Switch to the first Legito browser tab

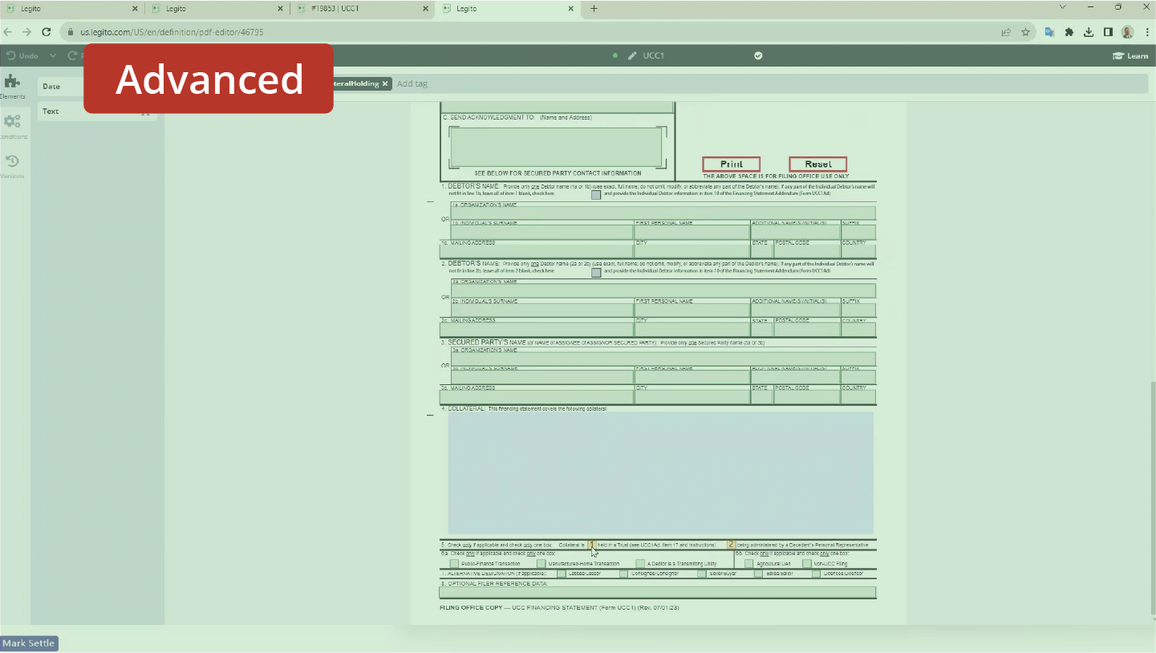pyautogui.click(x=72, y=9)
